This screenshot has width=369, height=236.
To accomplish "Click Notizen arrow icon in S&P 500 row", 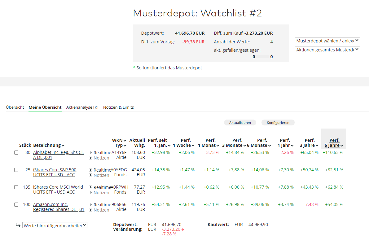I will (90, 175).
